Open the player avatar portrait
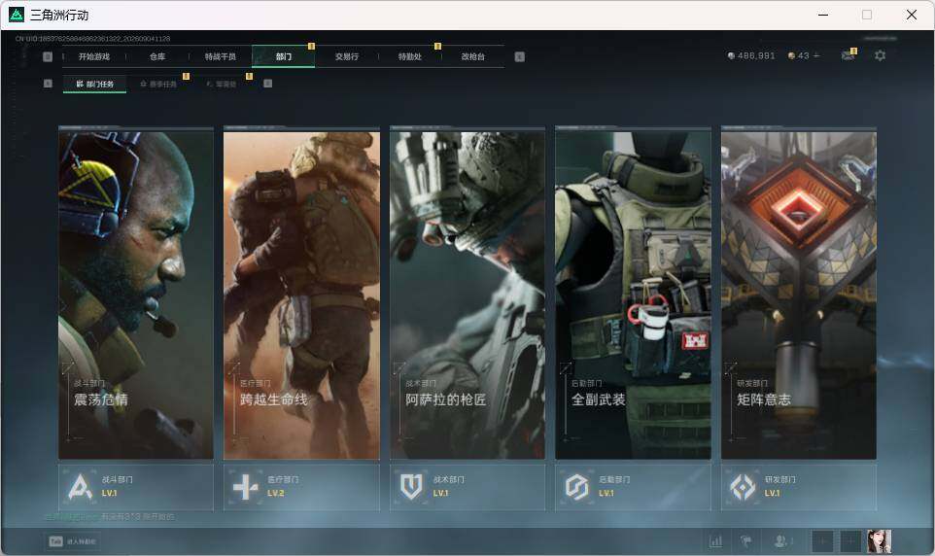 click(x=879, y=541)
